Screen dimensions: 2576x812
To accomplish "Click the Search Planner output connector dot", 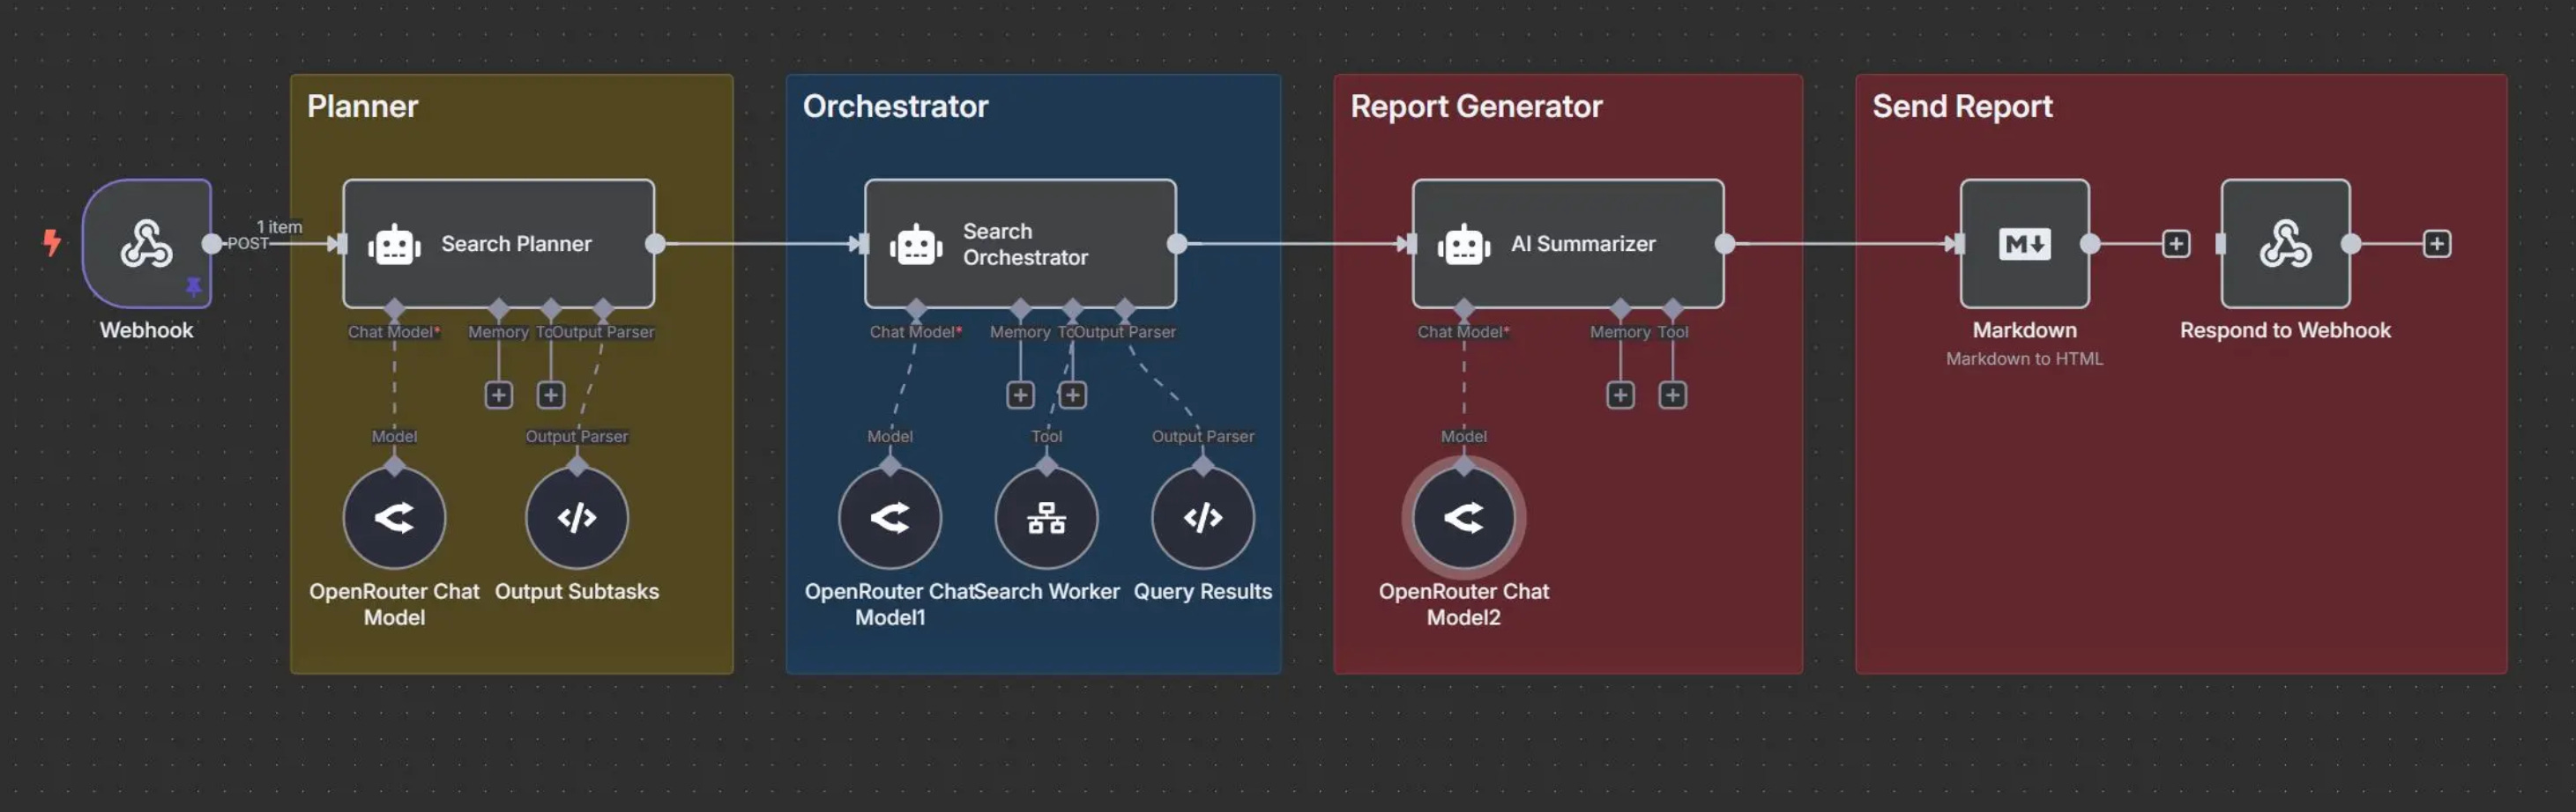I will click(x=655, y=244).
